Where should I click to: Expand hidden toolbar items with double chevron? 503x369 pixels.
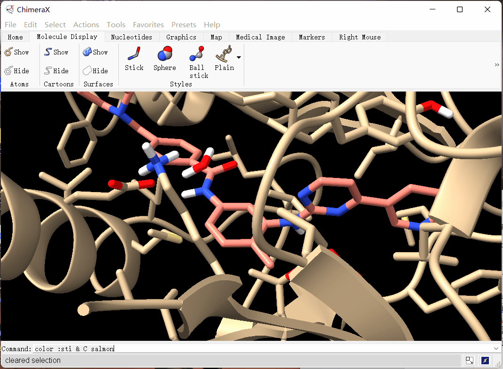(x=497, y=65)
